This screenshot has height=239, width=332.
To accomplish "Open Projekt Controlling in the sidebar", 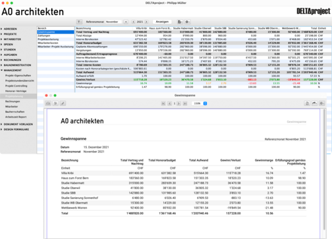I will (x=16, y=86).
